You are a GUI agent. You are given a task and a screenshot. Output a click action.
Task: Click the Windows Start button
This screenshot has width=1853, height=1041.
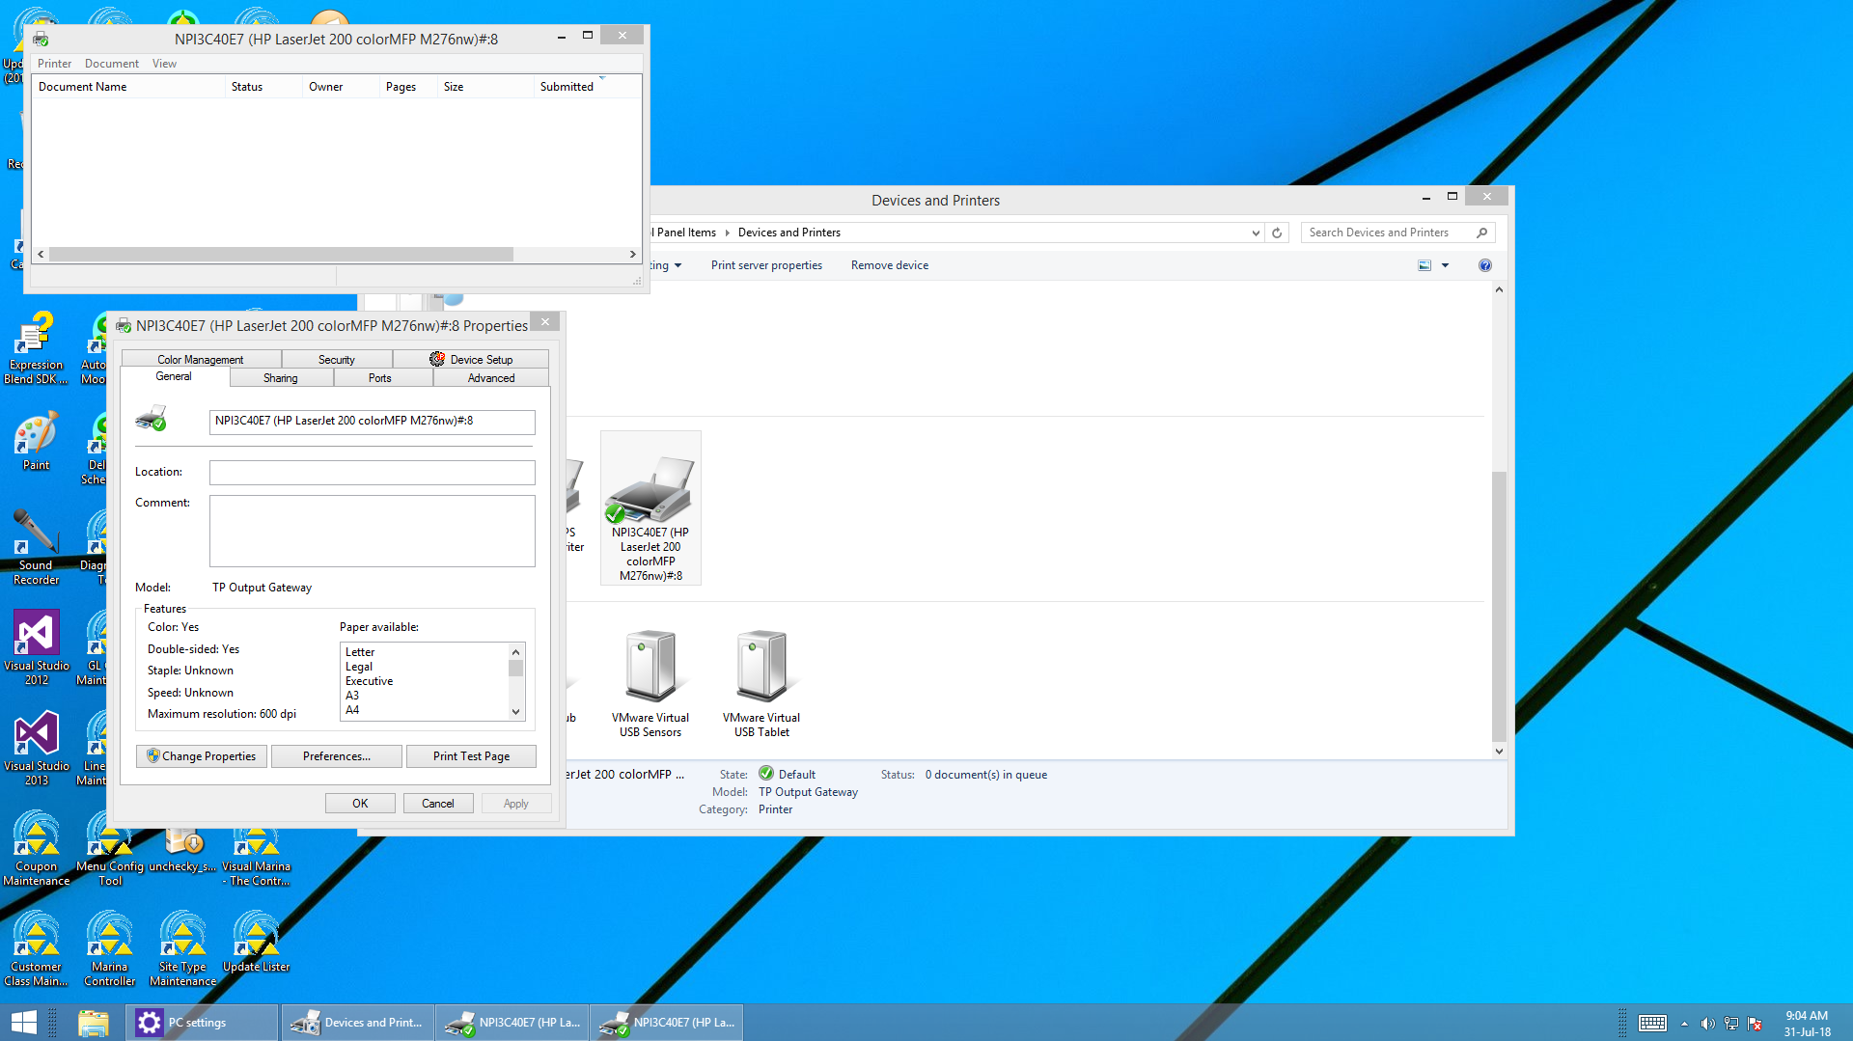(23, 1022)
